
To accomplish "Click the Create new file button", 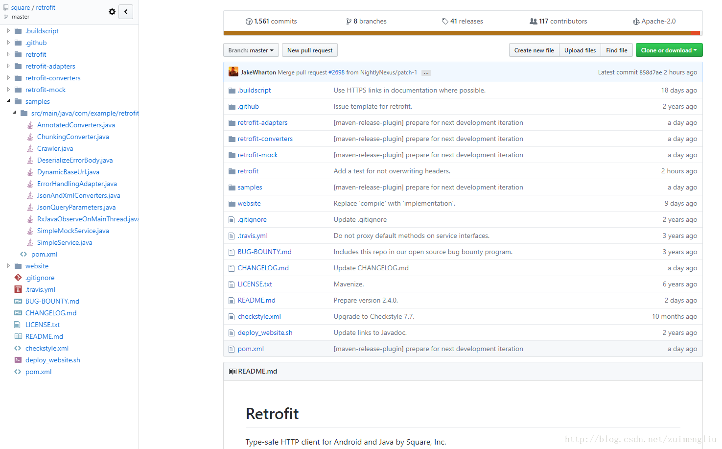I will (x=534, y=50).
